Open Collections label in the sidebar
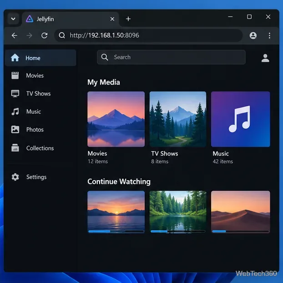 [x=40, y=148]
